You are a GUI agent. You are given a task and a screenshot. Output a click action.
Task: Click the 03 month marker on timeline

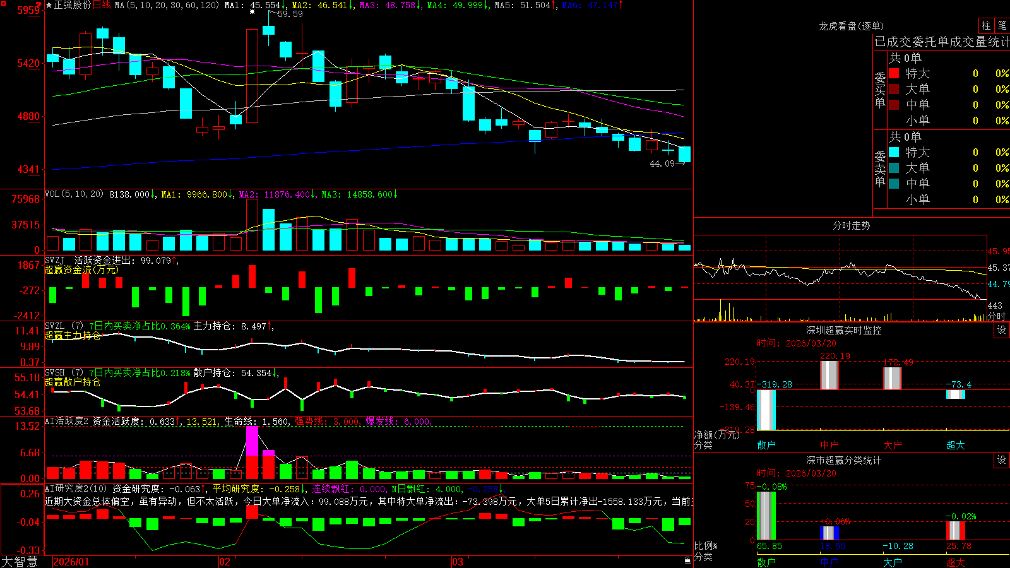click(x=458, y=562)
